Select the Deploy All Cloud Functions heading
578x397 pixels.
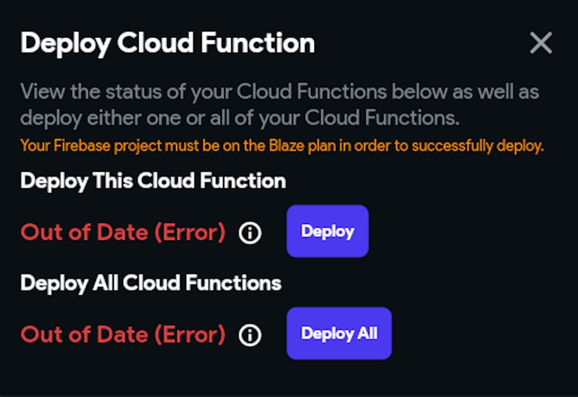pos(151,283)
